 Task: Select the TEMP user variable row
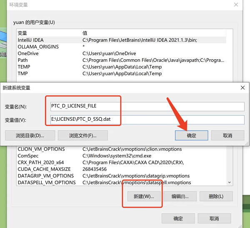pos(24,67)
